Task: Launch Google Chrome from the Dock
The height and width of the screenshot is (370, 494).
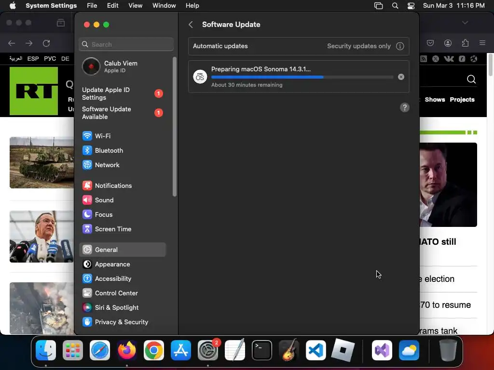Action: (x=154, y=350)
